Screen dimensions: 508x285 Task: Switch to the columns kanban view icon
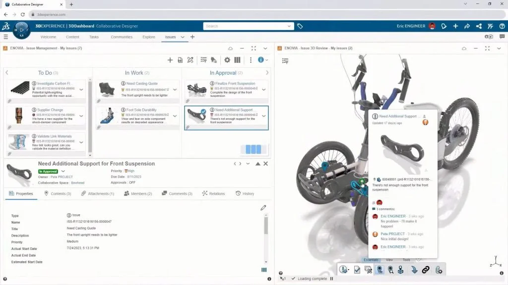[x=237, y=60]
